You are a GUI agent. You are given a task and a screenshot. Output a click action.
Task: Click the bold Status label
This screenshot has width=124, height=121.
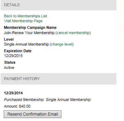(x=10, y=62)
